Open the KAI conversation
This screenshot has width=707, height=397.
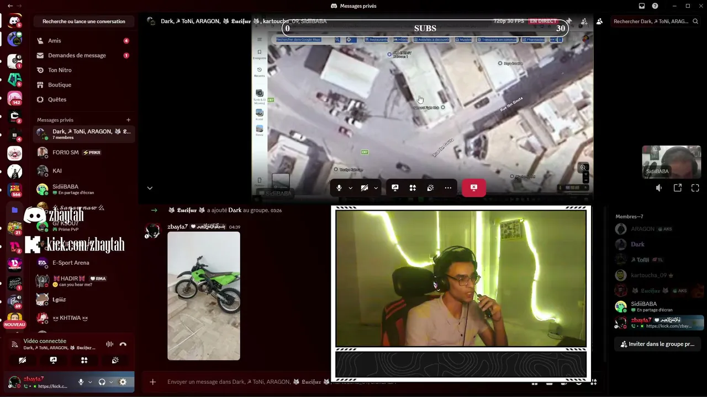(x=84, y=171)
